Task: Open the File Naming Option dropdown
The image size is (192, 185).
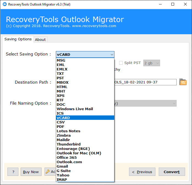Action: (145, 103)
